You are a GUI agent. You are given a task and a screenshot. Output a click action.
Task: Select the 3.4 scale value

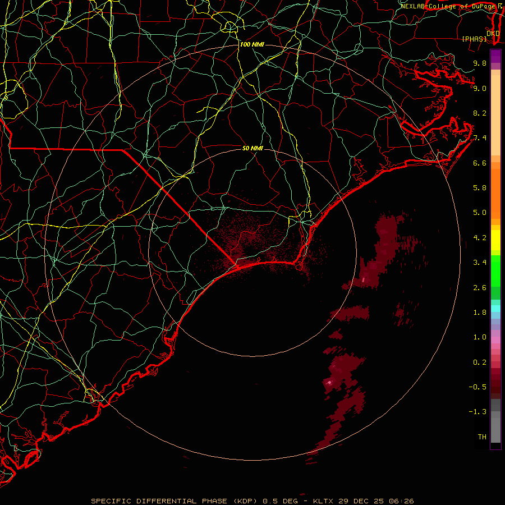click(x=480, y=263)
